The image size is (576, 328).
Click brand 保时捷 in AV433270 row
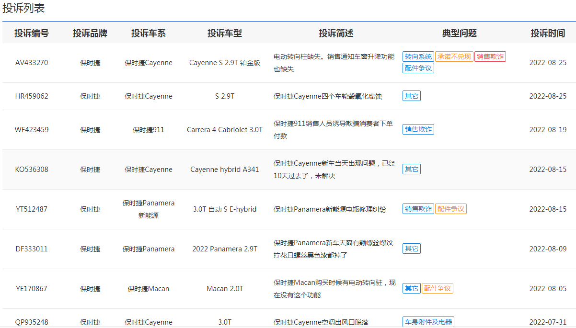[x=90, y=63]
